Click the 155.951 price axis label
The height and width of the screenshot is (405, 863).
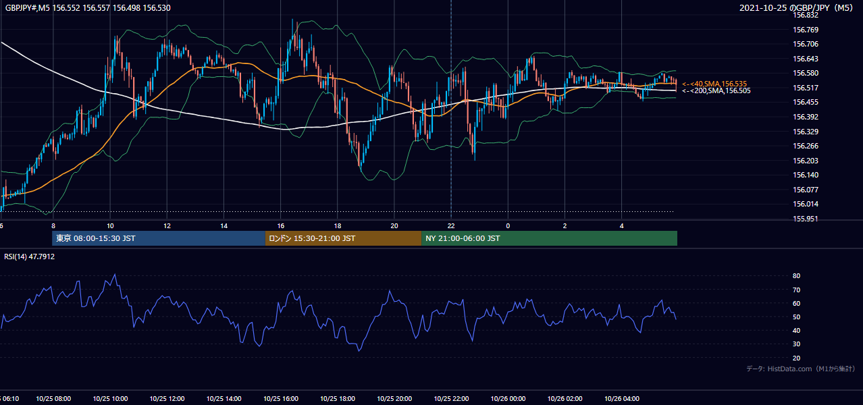(x=806, y=219)
